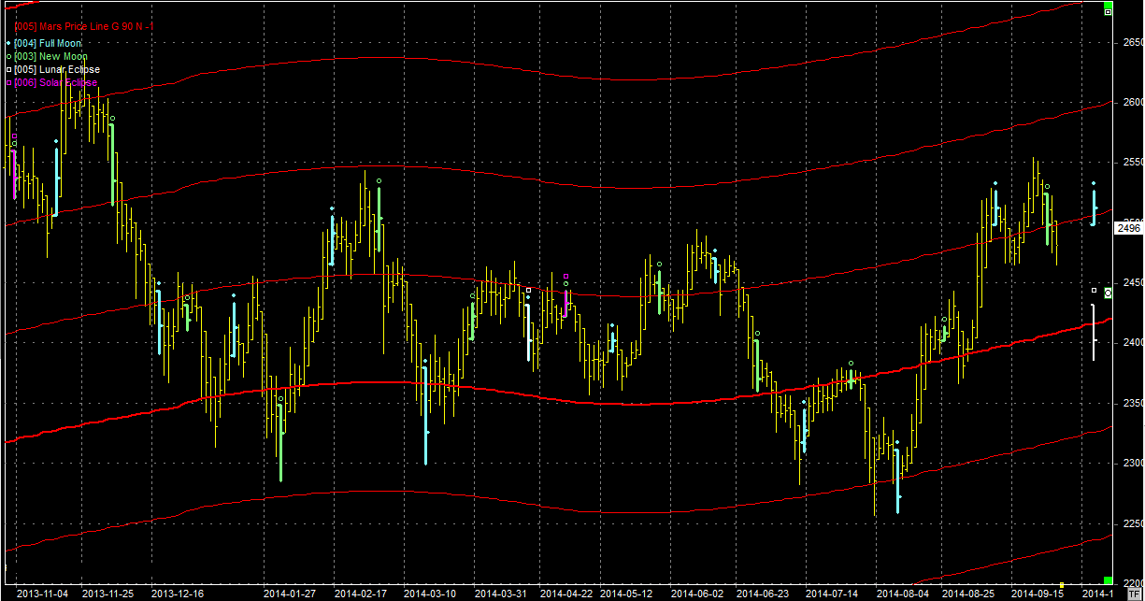
Task: Click the TF timeframe button
Action: 1134,594
